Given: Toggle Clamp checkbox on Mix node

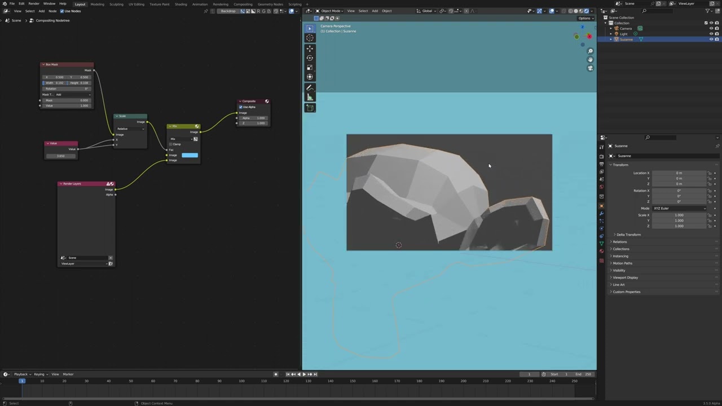Looking at the screenshot, I should [171, 144].
